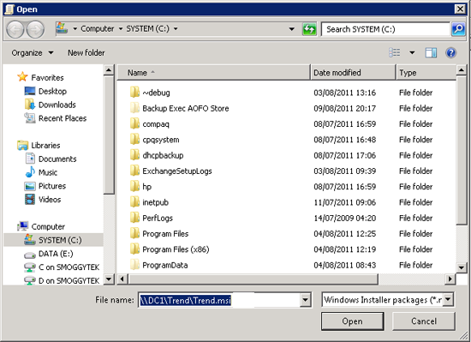Click the navigation pane scroll down arrow
The width and height of the screenshot is (471, 342).
click(x=109, y=279)
